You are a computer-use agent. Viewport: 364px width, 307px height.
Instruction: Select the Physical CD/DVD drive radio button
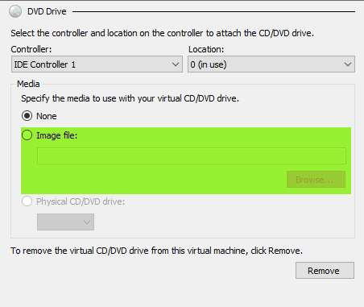[x=27, y=201]
